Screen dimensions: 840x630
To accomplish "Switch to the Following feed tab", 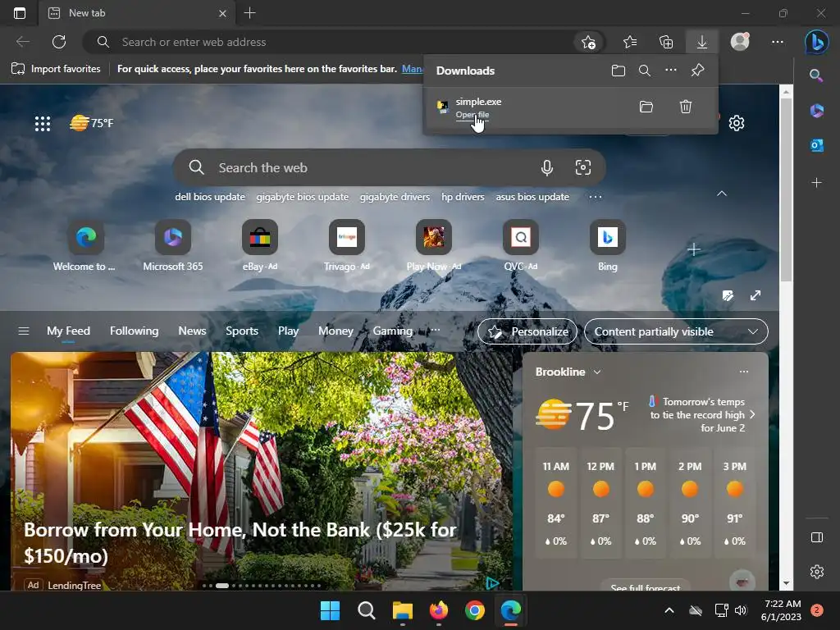I will tap(134, 331).
